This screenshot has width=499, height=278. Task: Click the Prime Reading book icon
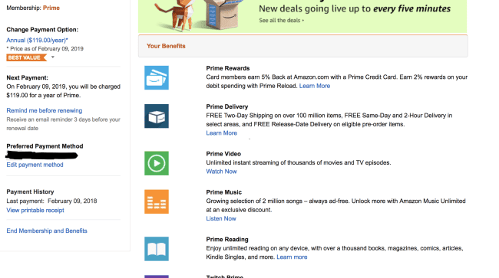click(157, 249)
